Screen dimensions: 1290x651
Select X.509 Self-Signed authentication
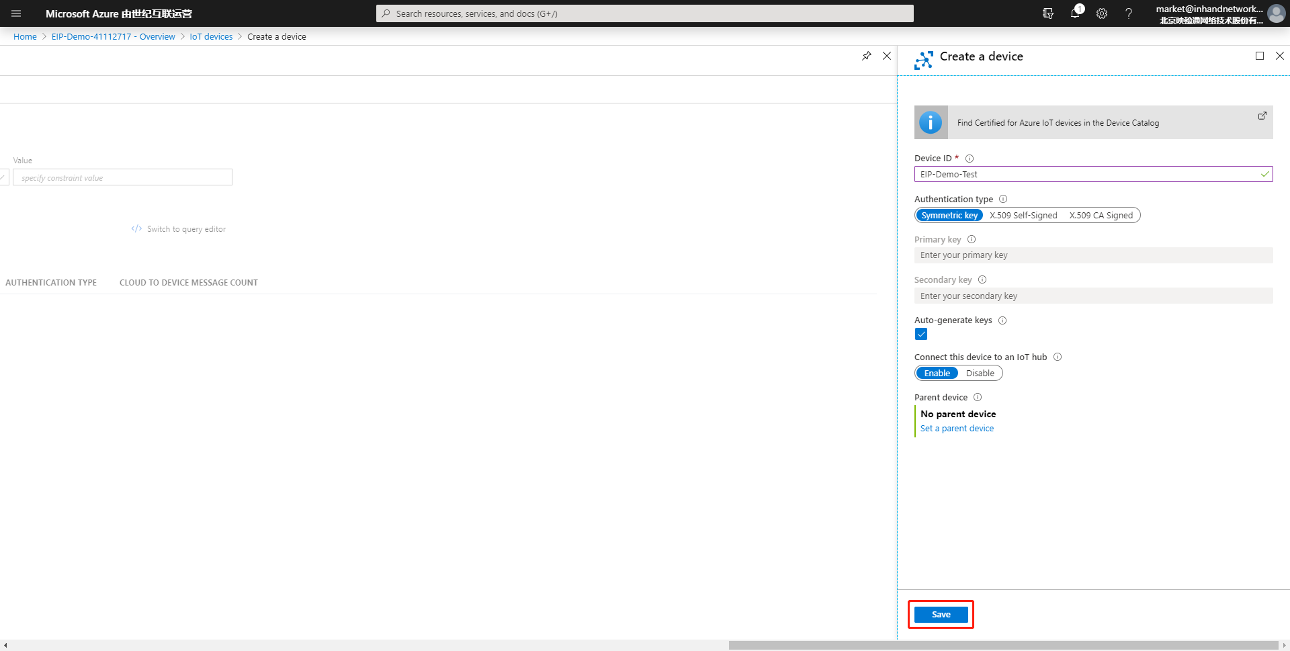coord(1023,216)
